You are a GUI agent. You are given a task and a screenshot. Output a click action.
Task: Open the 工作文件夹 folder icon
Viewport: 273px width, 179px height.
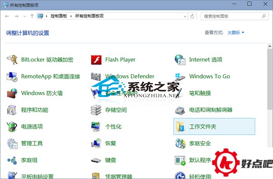point(180,126)
